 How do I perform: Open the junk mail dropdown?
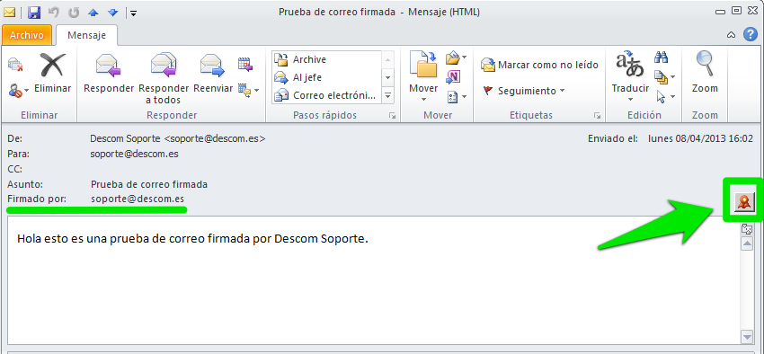[x=19, y=90]
